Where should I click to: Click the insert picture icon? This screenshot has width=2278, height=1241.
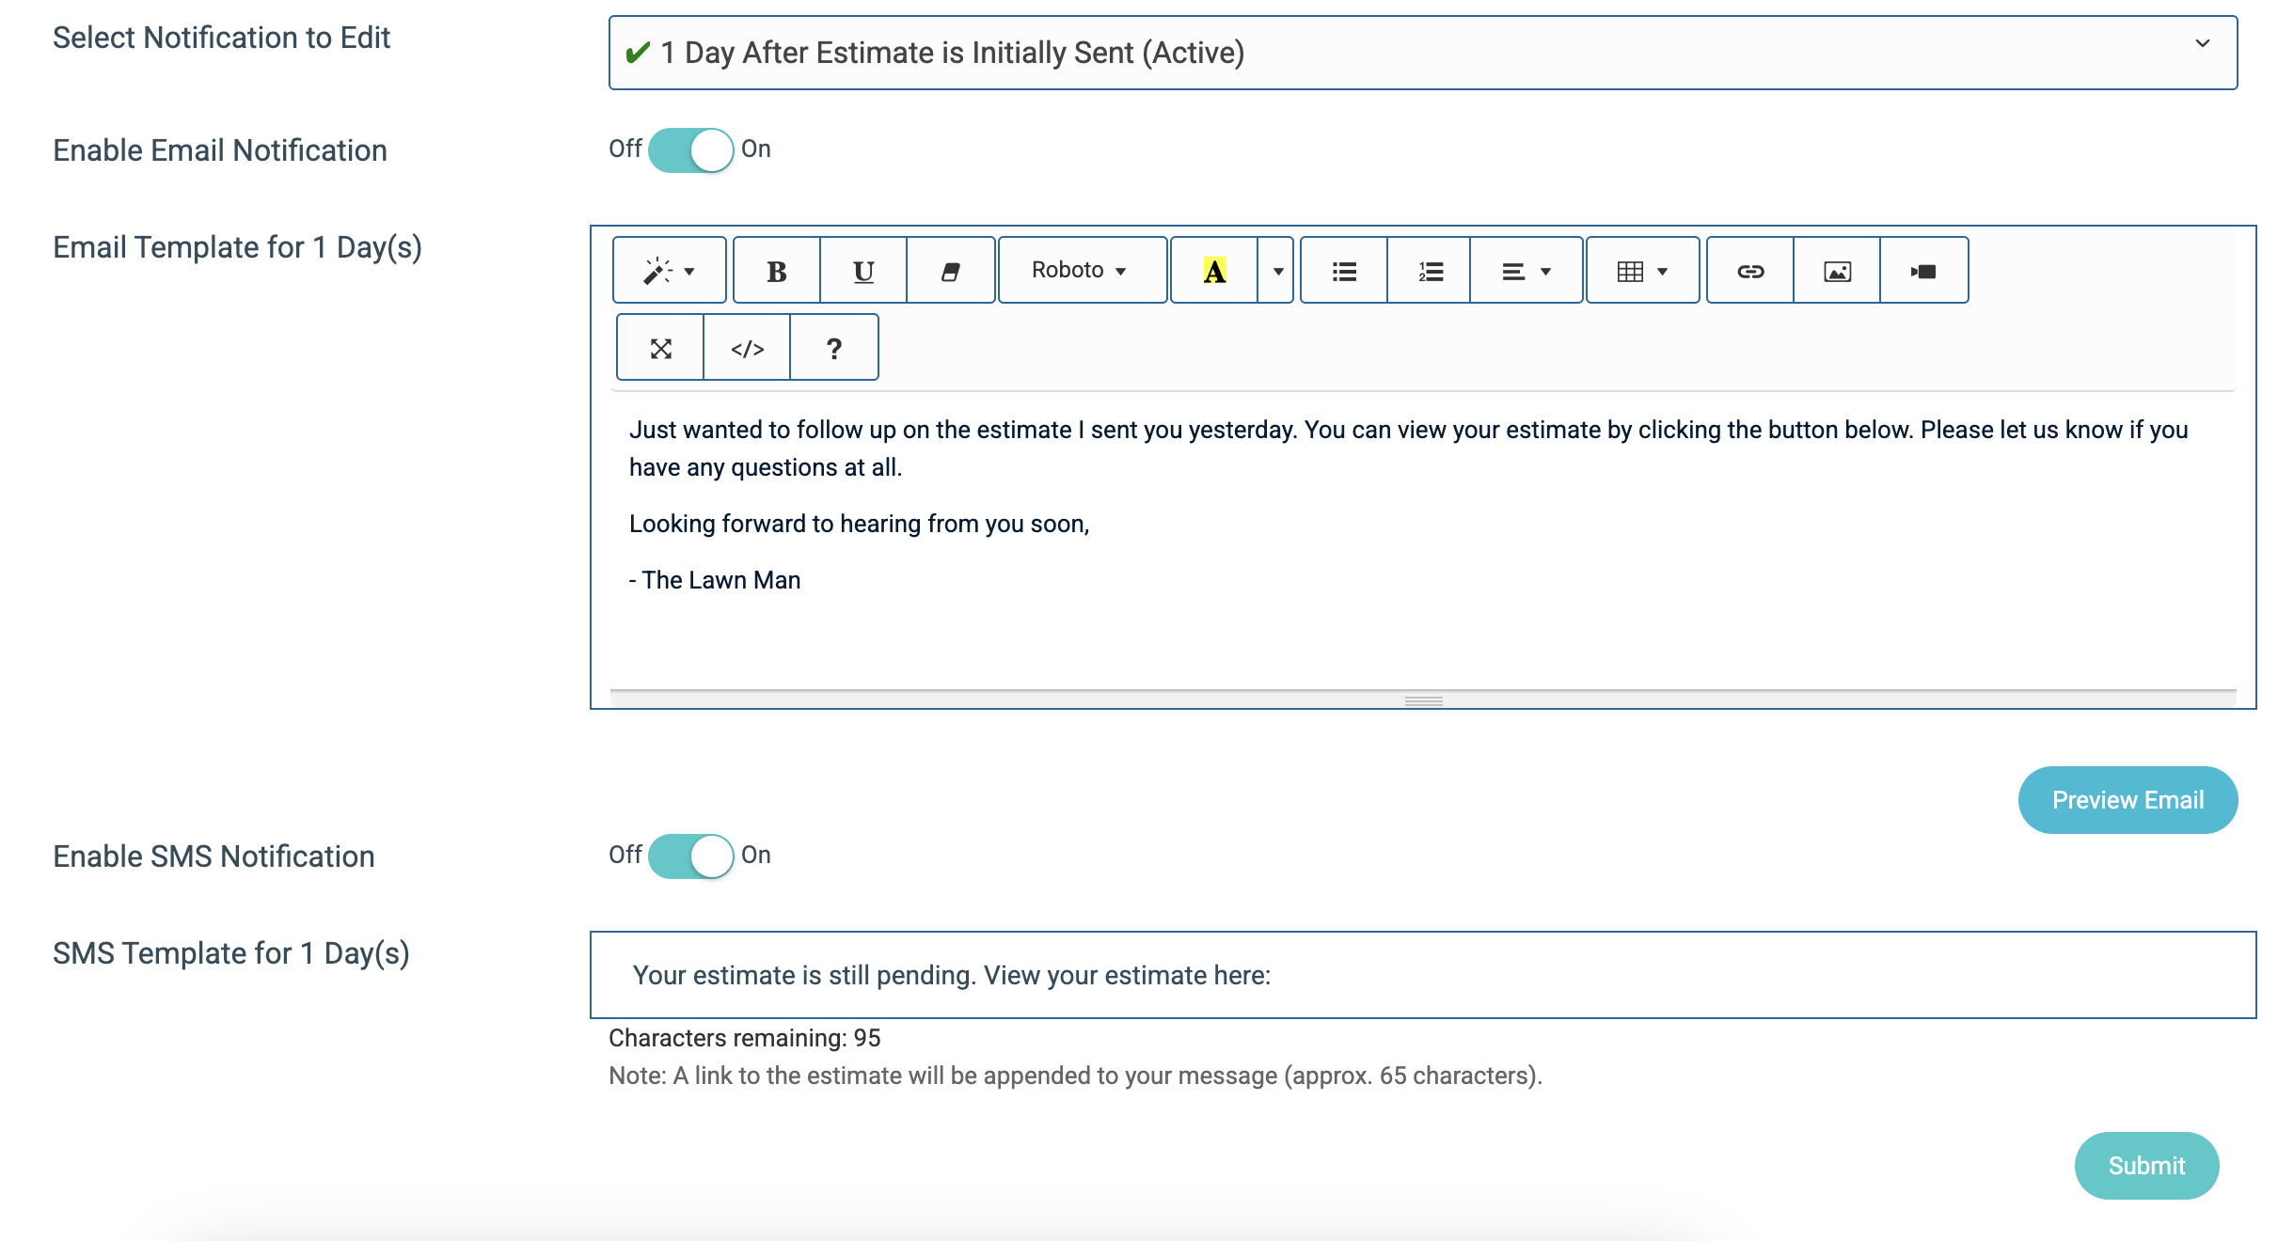point(1837,271)
